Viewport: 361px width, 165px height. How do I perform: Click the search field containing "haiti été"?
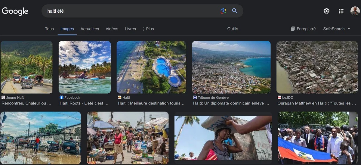point(132,11)
